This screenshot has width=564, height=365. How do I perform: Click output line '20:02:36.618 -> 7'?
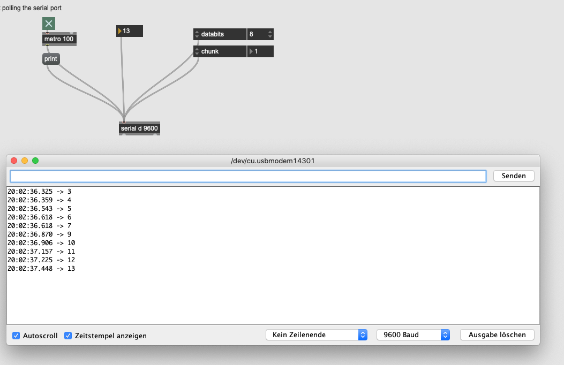tap(40, 226)
